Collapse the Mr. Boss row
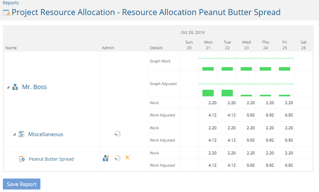319x192 pixels. 8,87
